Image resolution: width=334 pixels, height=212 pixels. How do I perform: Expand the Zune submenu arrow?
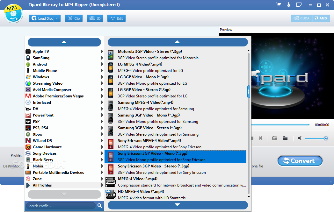(x=102, y=179)
